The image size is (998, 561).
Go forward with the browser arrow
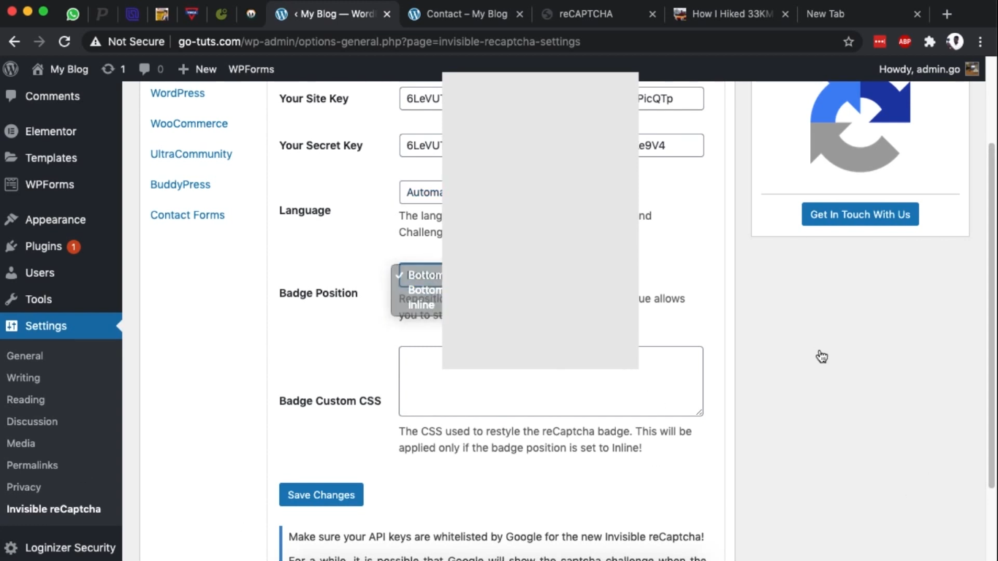[x=39, y=42]
